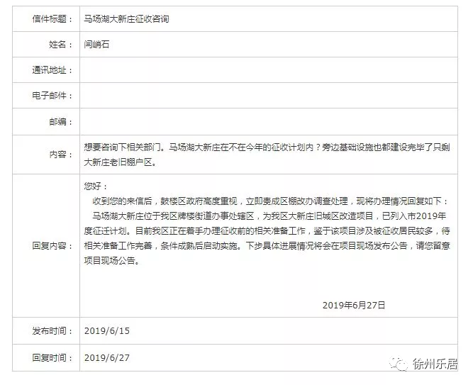Click the greeting 您好 in the reply
Screen dimensions: 473x385
click(x=96, y=186)
